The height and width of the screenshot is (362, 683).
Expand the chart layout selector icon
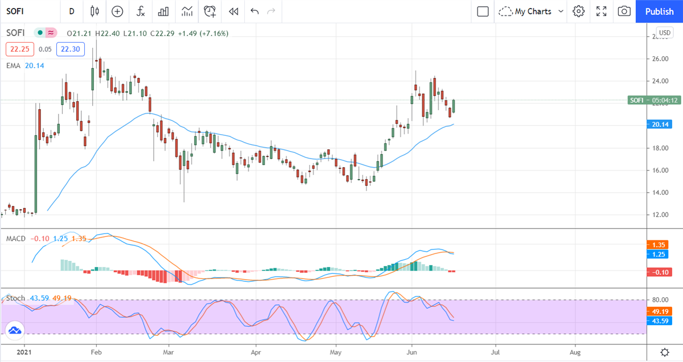[x=482, y=11]
